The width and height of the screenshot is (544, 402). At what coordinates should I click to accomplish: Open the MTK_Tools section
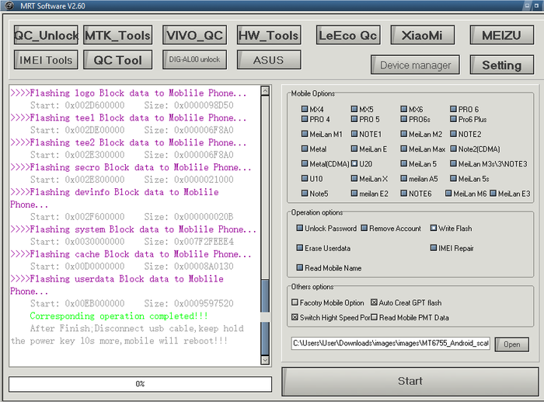click(117, 35)
